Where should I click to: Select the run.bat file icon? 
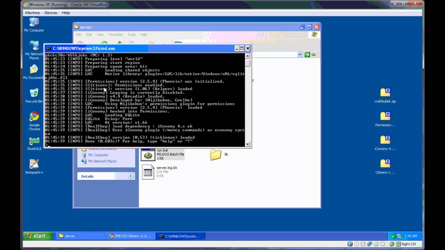[x=148, y=155]
